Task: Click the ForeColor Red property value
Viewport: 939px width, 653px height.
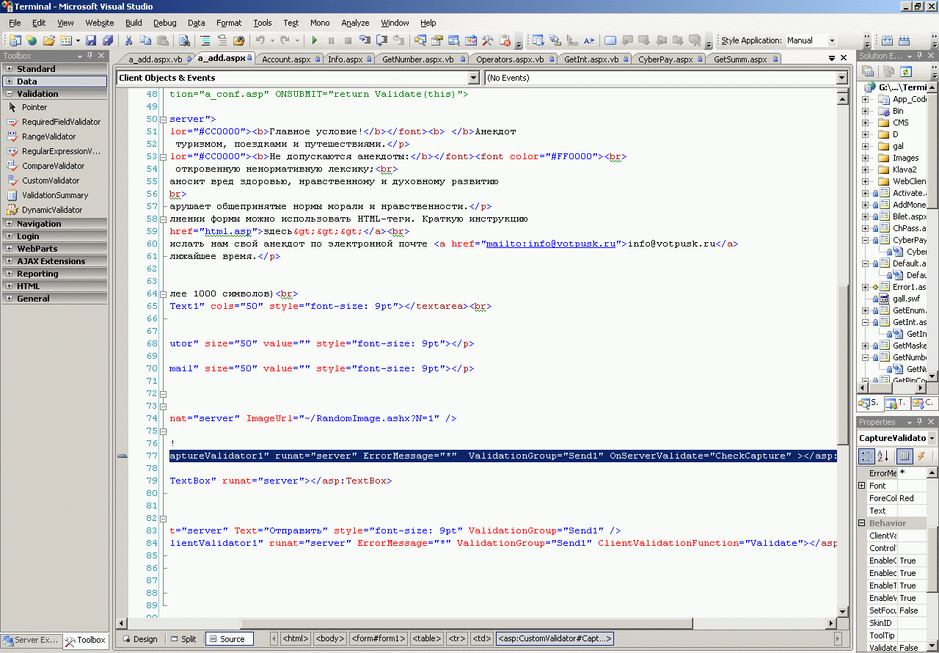Action: (x=913, y=498)
